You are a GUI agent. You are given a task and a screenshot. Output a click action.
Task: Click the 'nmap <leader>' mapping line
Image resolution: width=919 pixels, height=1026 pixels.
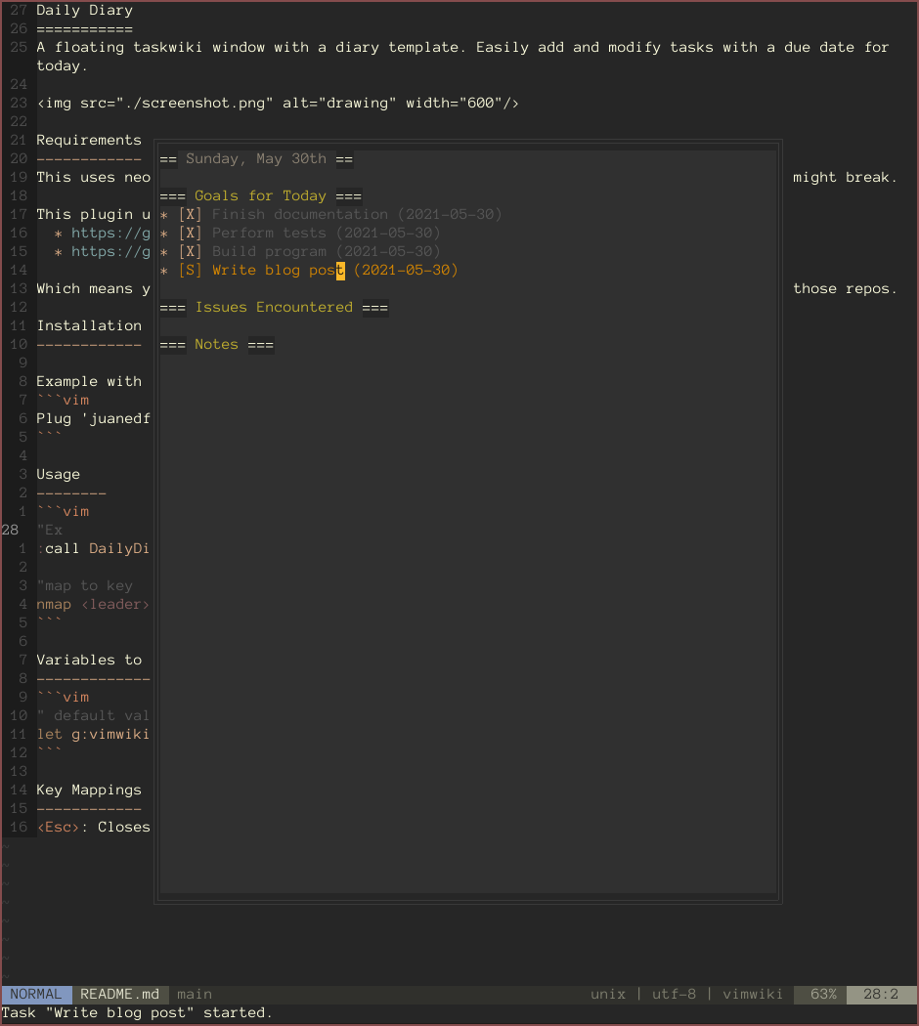pyautogui.click(x=93, y=605)
